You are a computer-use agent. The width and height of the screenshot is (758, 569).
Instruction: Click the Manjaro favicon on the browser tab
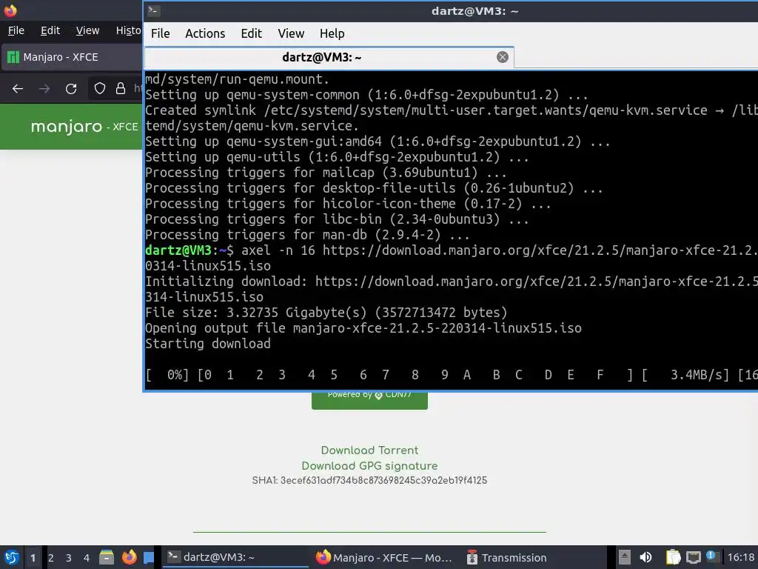tap(13, 57)
